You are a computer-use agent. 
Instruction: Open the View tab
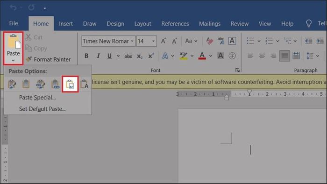[x=265, y=24]
